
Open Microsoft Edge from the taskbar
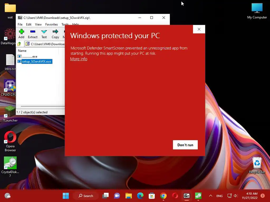click(140, 196)
